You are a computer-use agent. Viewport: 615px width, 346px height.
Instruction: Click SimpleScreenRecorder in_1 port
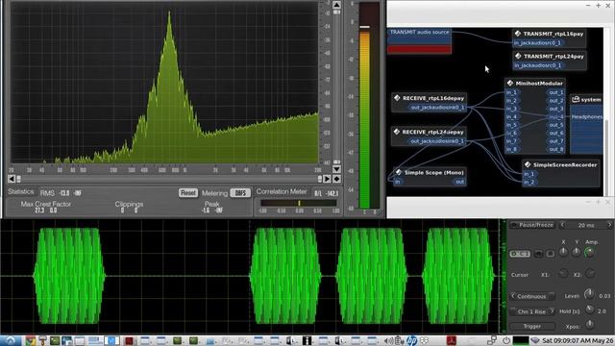click(x=529, y=174)
